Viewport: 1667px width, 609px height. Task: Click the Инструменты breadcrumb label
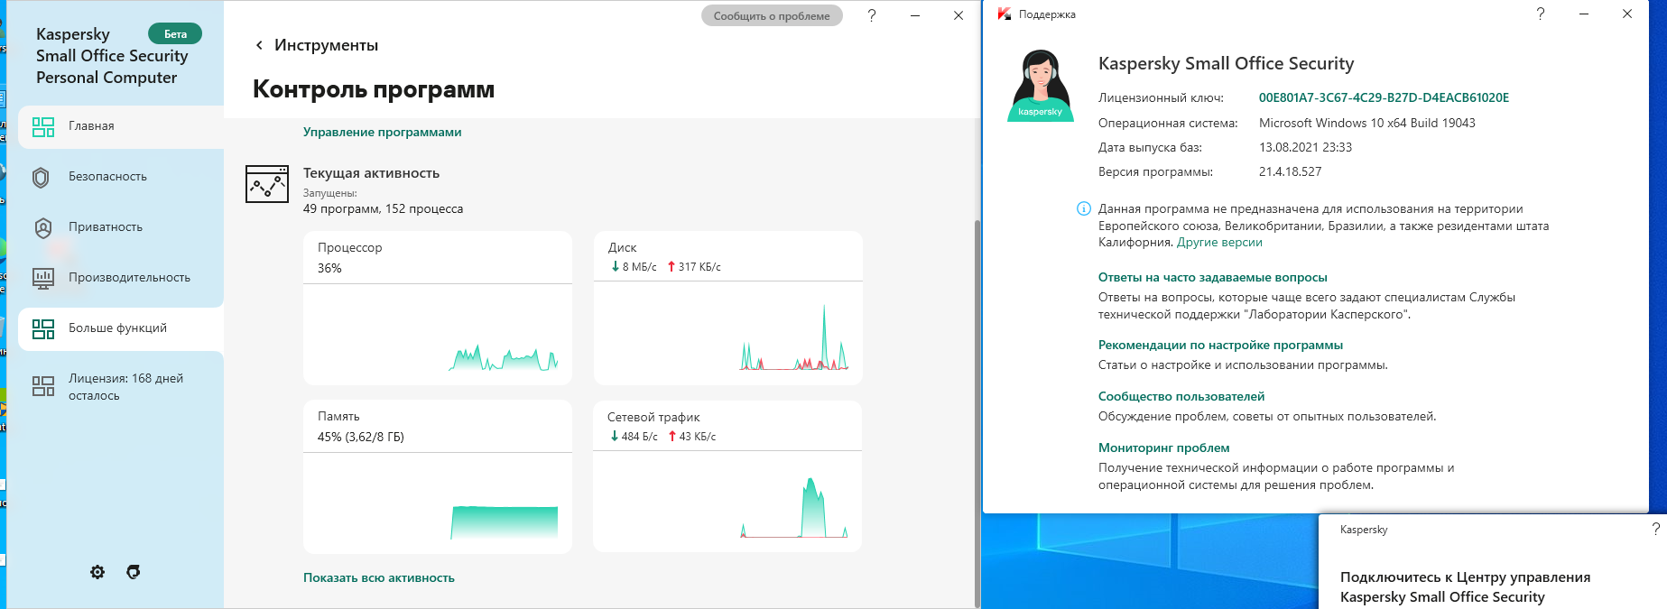[x=326, y=45]
